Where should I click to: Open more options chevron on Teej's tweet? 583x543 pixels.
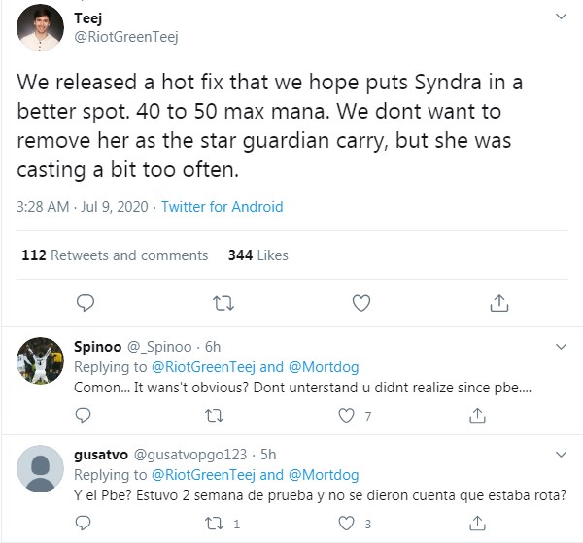[x=561, y=17]
